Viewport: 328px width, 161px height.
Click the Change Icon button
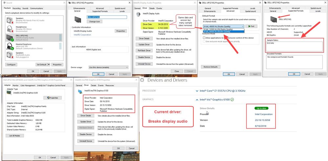(x=95, y=22)
